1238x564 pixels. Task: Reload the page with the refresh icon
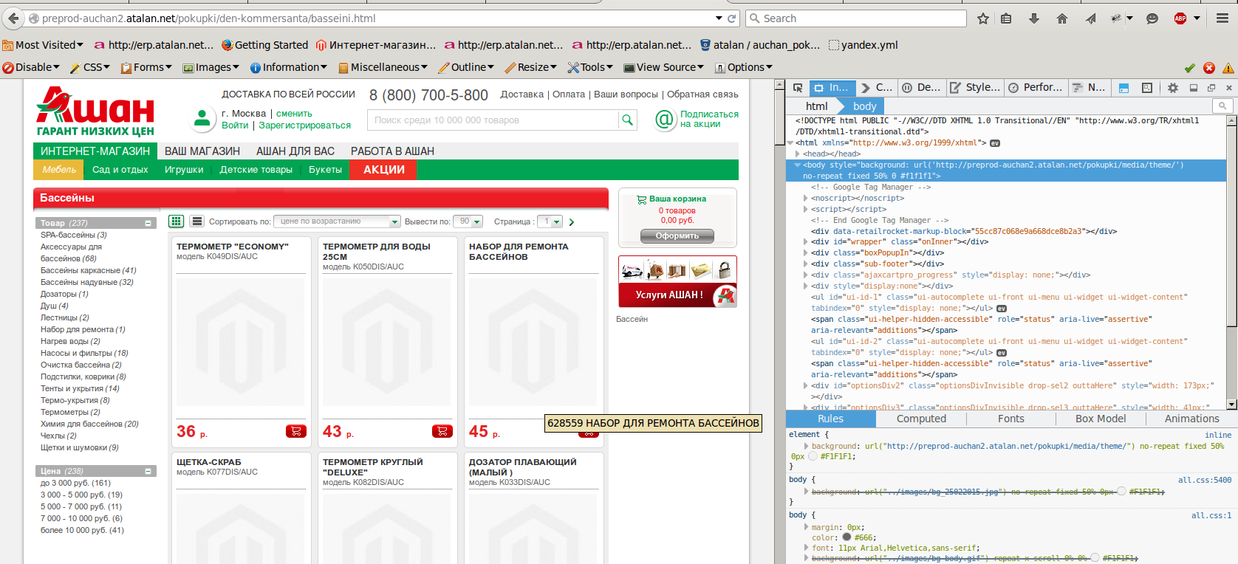coord(732,18)
